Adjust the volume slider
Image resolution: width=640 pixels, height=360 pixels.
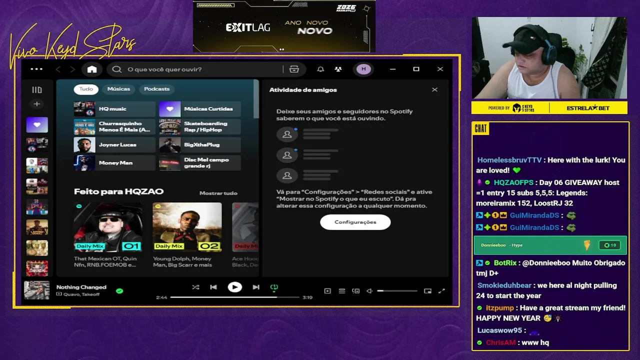pyautogui.click(x=397, y=291)
